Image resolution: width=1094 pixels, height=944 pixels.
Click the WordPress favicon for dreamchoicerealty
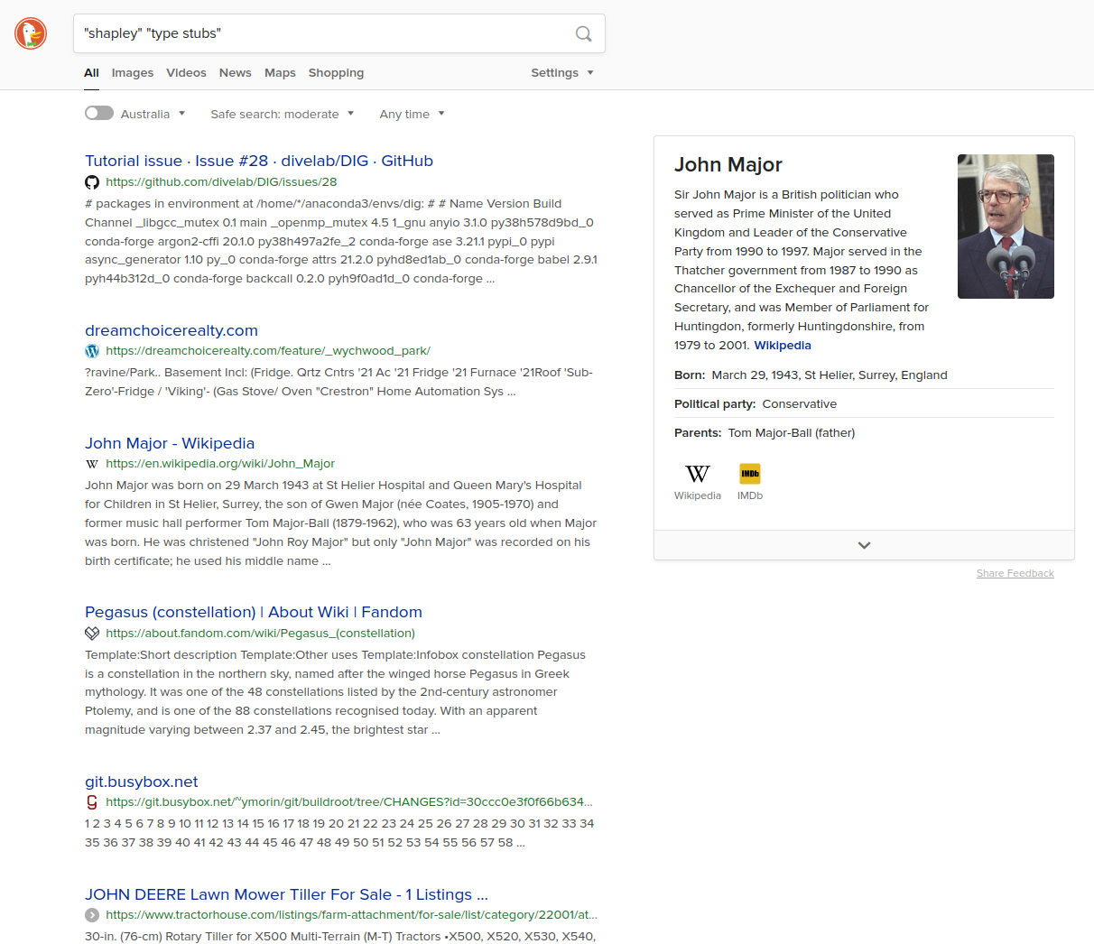92,351
